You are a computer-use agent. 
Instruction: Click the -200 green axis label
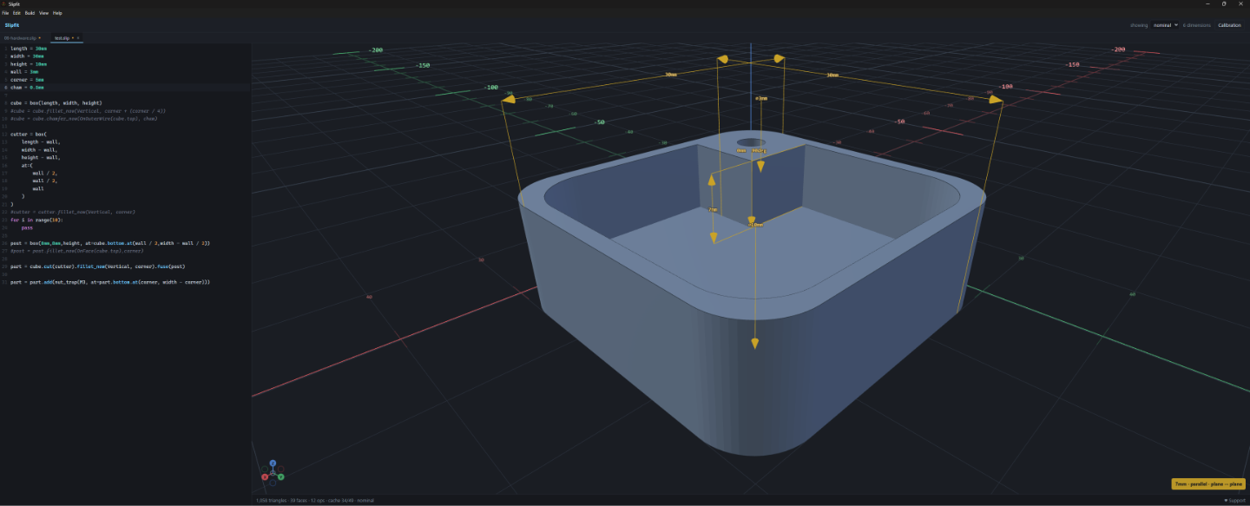tap(375, 50)
